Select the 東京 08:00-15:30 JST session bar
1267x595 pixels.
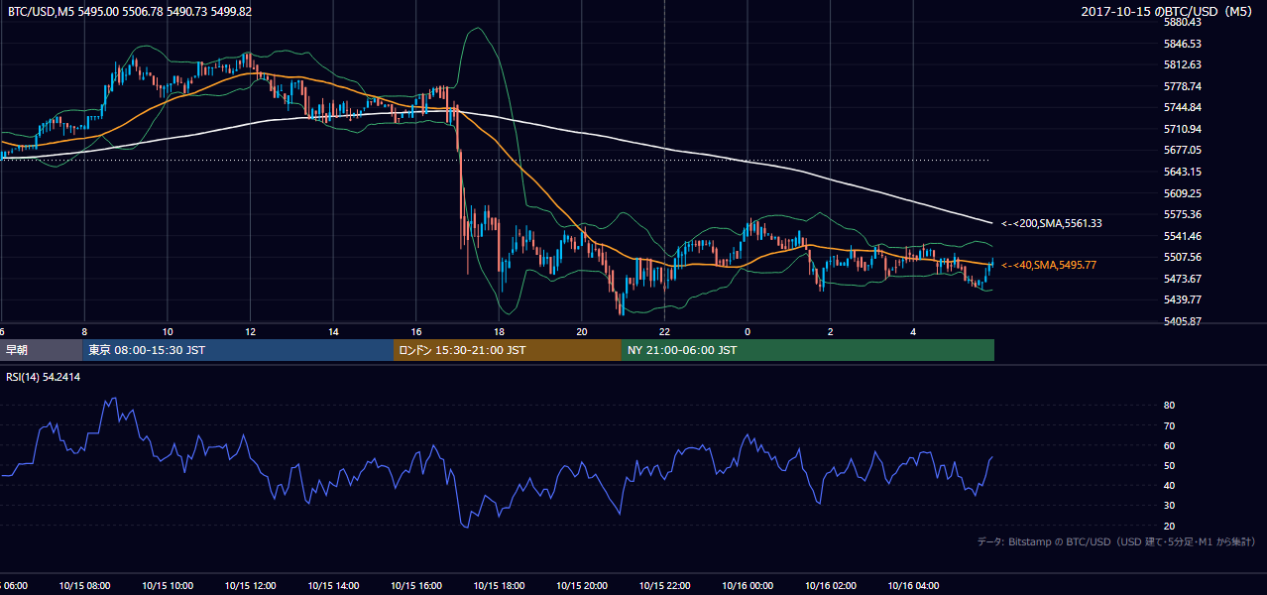pos(238,350)
